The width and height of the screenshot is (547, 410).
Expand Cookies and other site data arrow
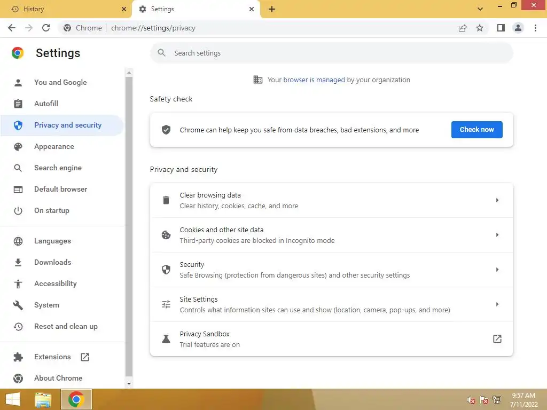497,235
